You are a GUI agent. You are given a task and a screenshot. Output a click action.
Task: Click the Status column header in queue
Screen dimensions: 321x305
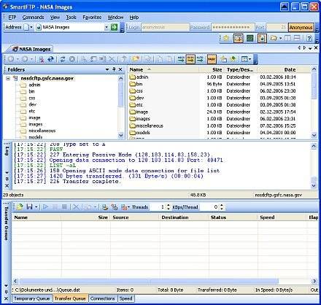(233, 217)
